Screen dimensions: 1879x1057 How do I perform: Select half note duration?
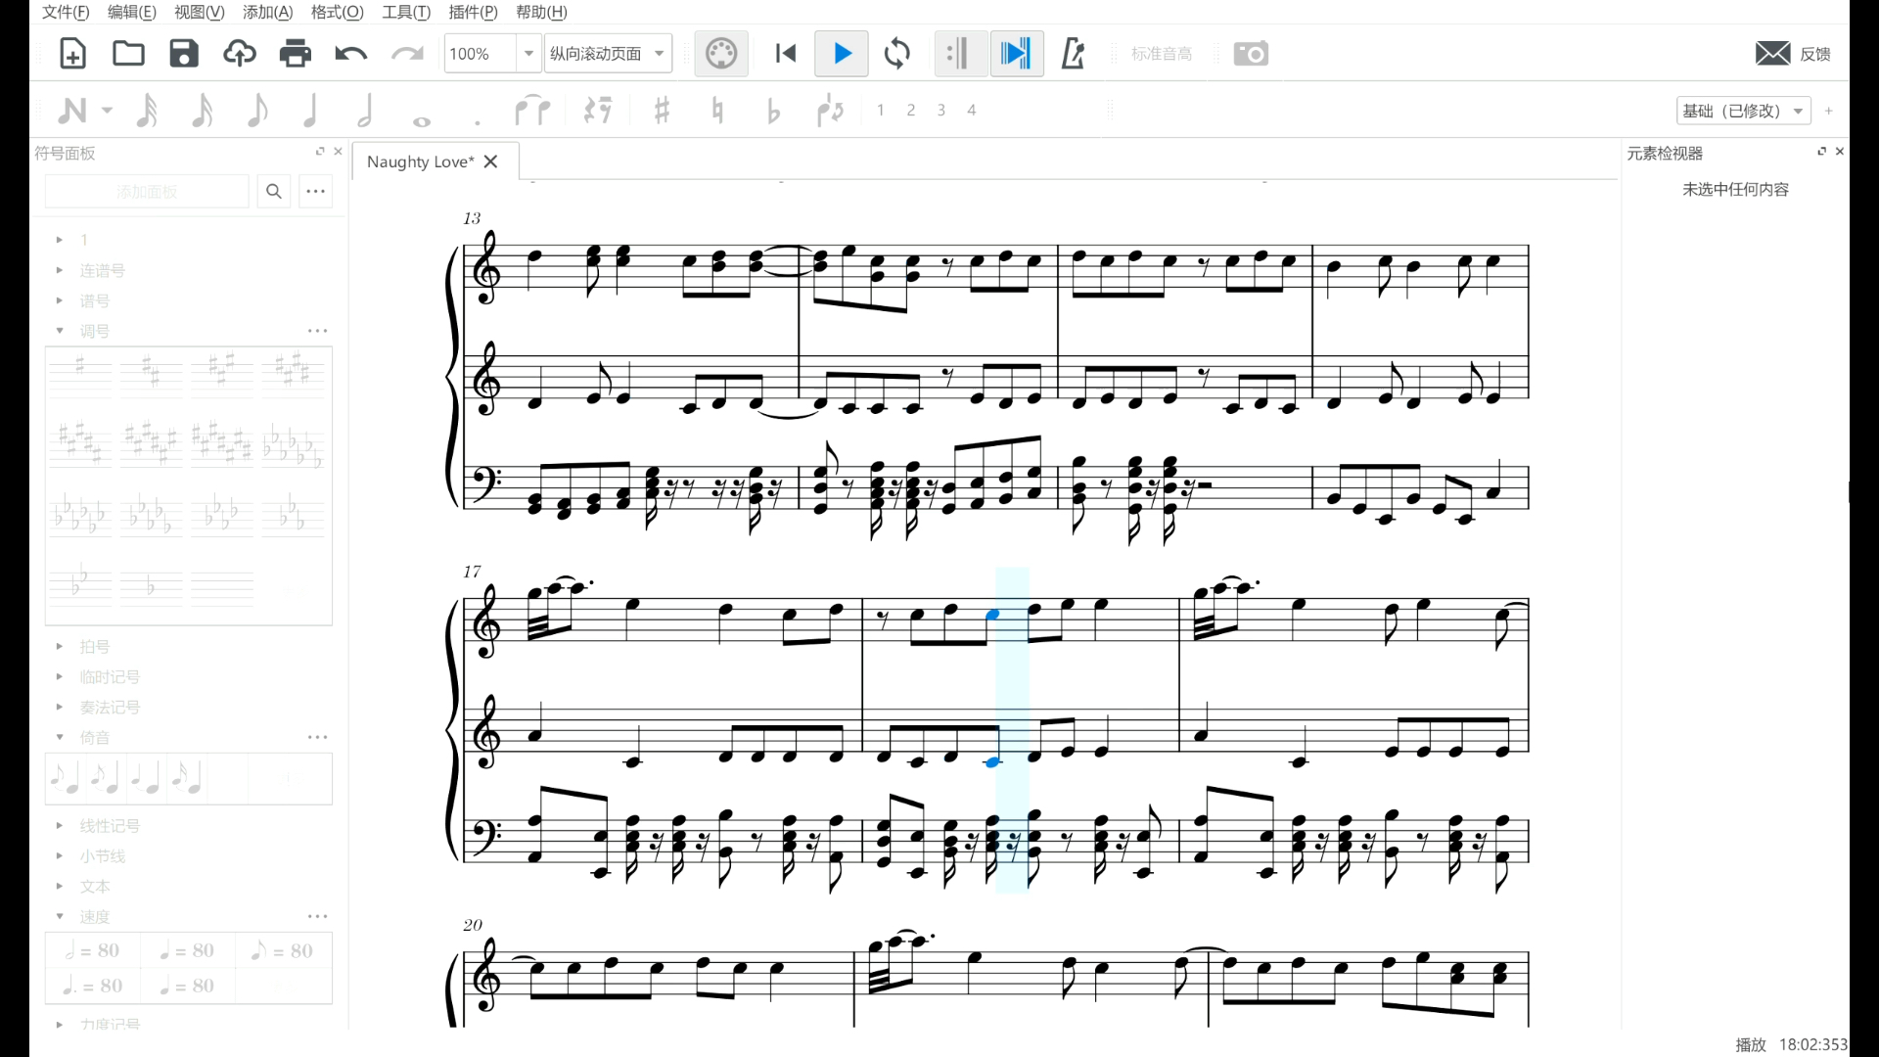click(366, 111)
